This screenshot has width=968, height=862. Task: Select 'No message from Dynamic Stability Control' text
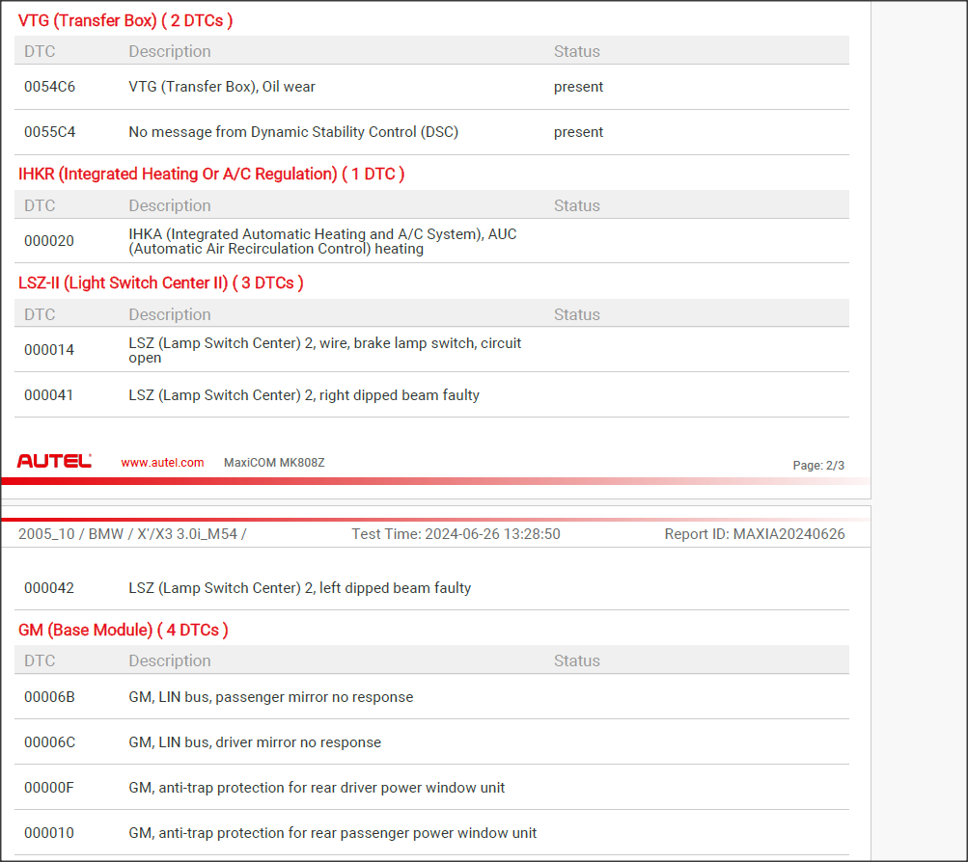(293, 132)
